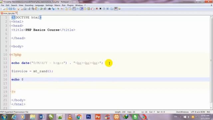Click line number 16 in margin

(5, 79)
